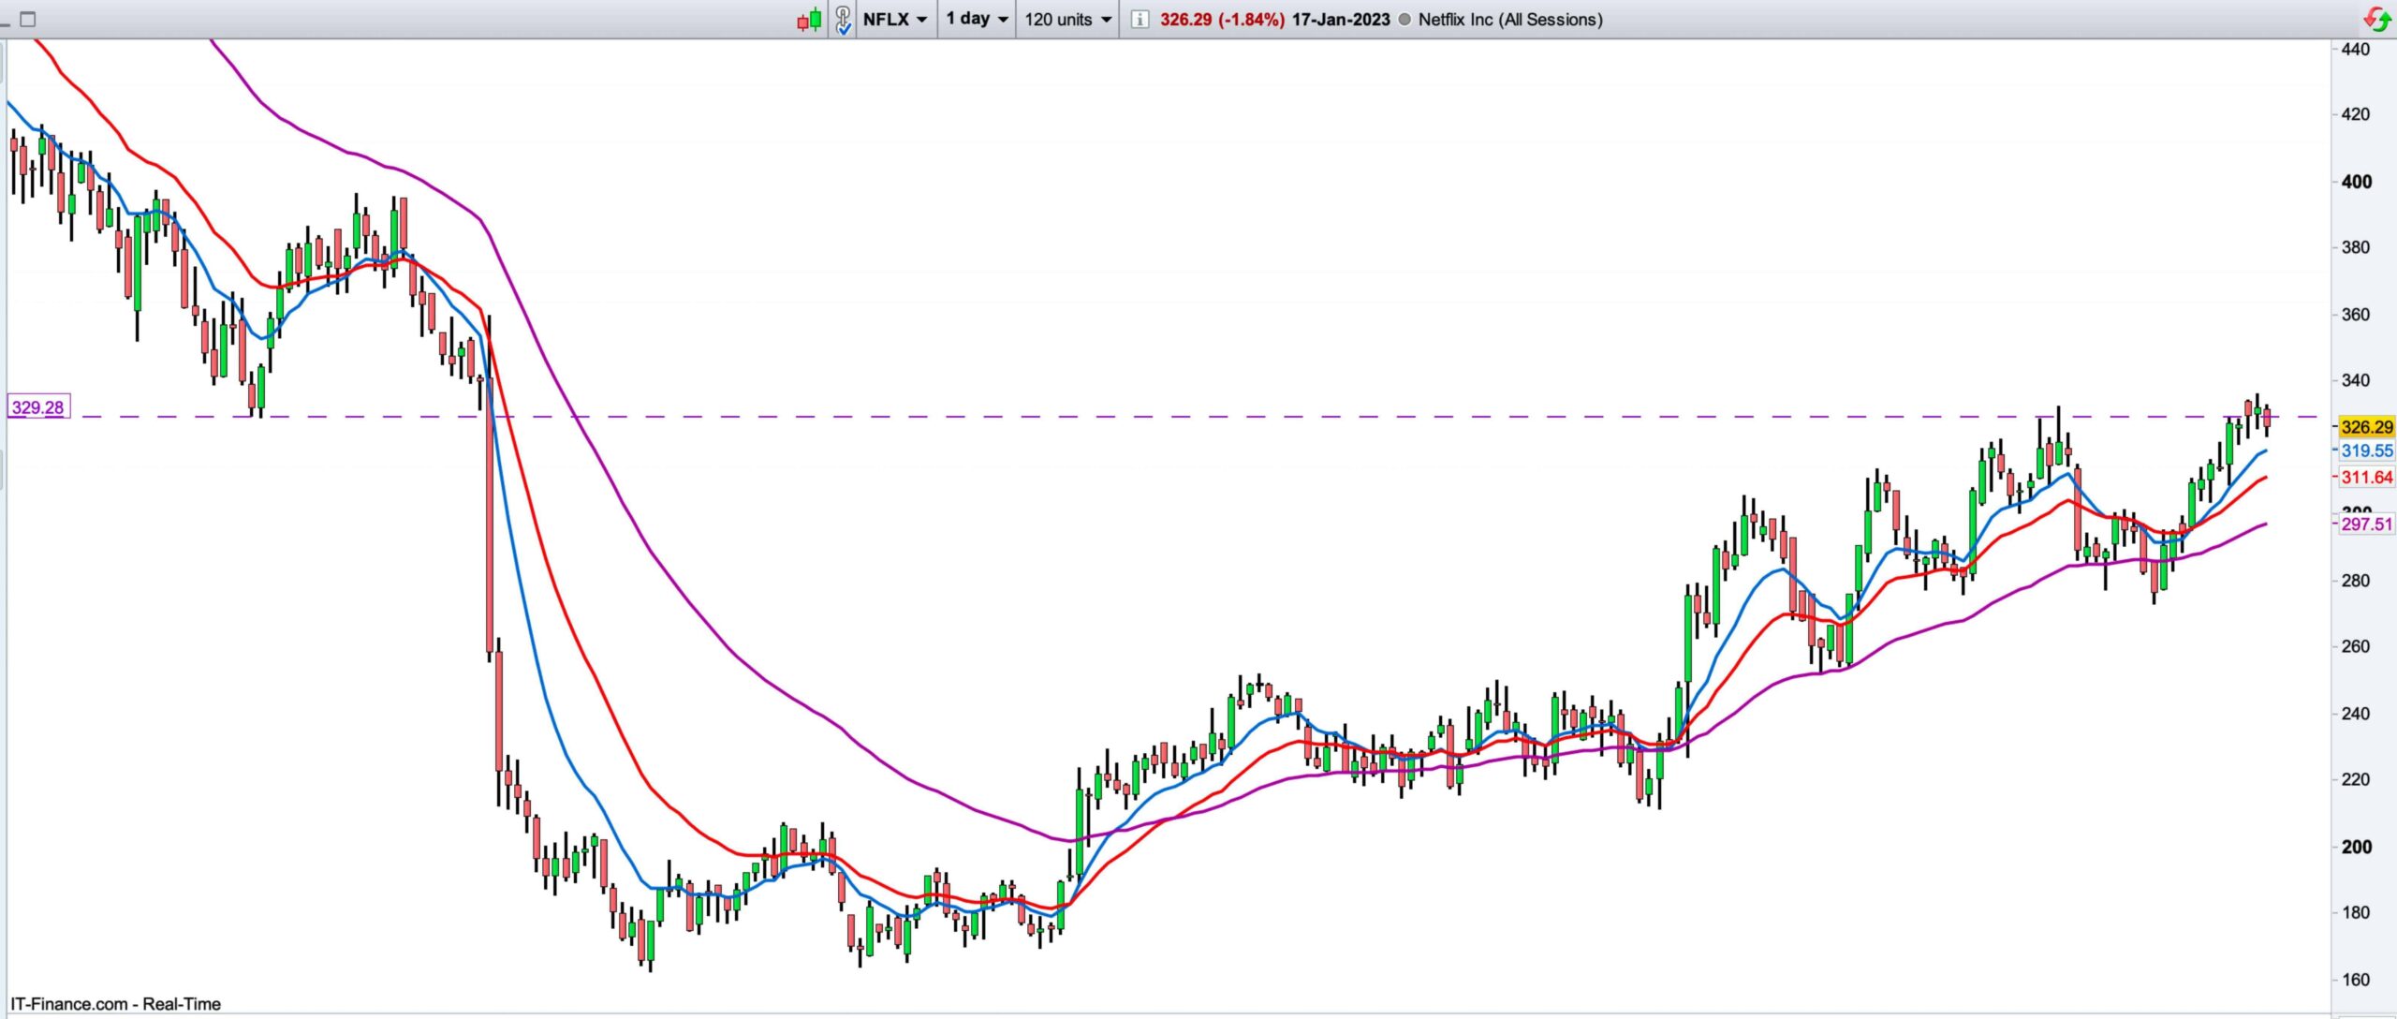This screenshot has width=2397, height=1019.
Task: Click the grey session status dot
Action: [1404, 19]
